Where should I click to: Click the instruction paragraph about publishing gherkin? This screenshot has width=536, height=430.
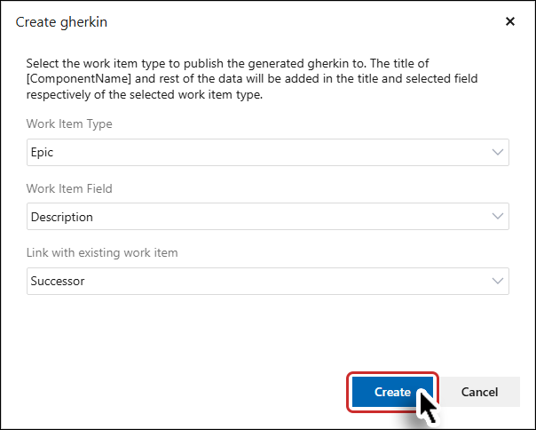[252, 79]
